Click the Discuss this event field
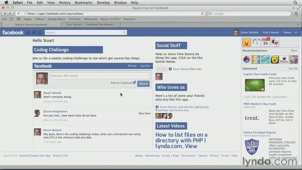302x170 pixels. coord(100,76)
